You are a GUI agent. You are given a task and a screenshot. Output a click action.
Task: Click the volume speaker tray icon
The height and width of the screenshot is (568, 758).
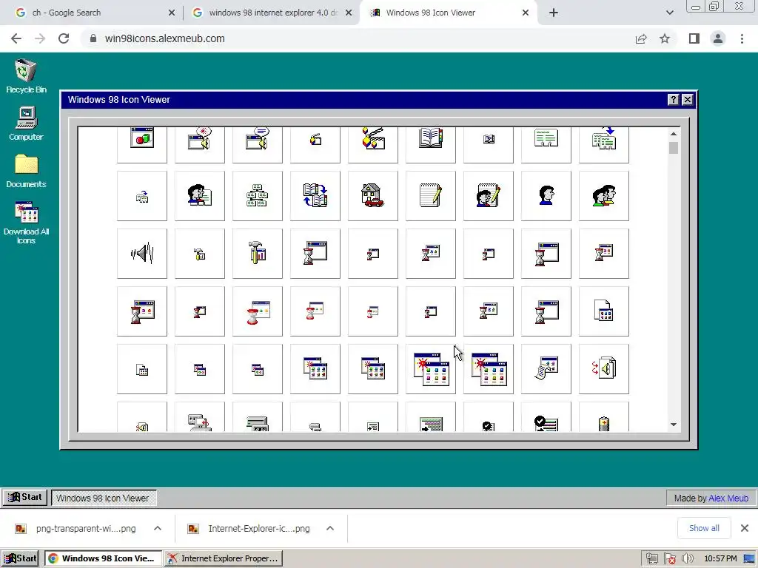688,559
